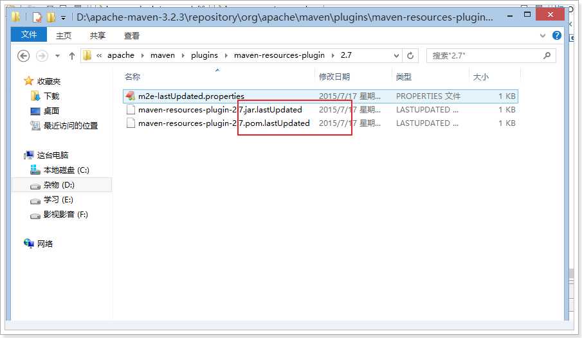Click the address bar folder icon
Screen dimensions: 582x338
[x=87, y=56]
